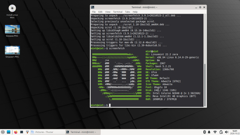
Task: Click the 'Setting up screenfetch' output line
Action: click(x=122, y=33)
